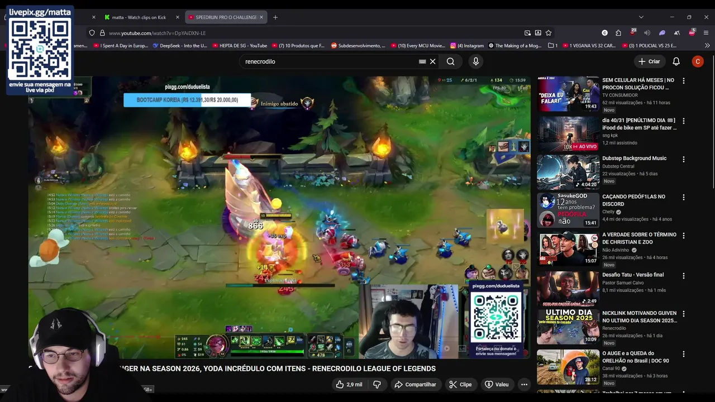Close the SPEEDRUN PRO O CHALLENGER tab
This screenshot has width=715, height=402.
pos(261,17)
